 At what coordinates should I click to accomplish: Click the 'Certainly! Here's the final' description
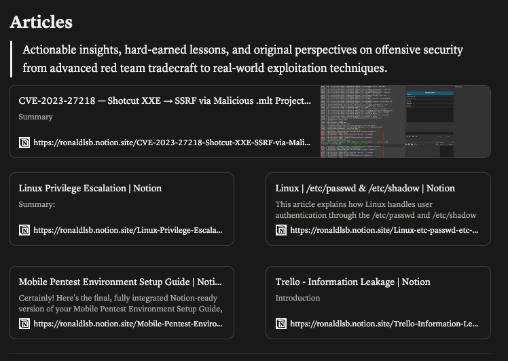click(x=120, y=303)
